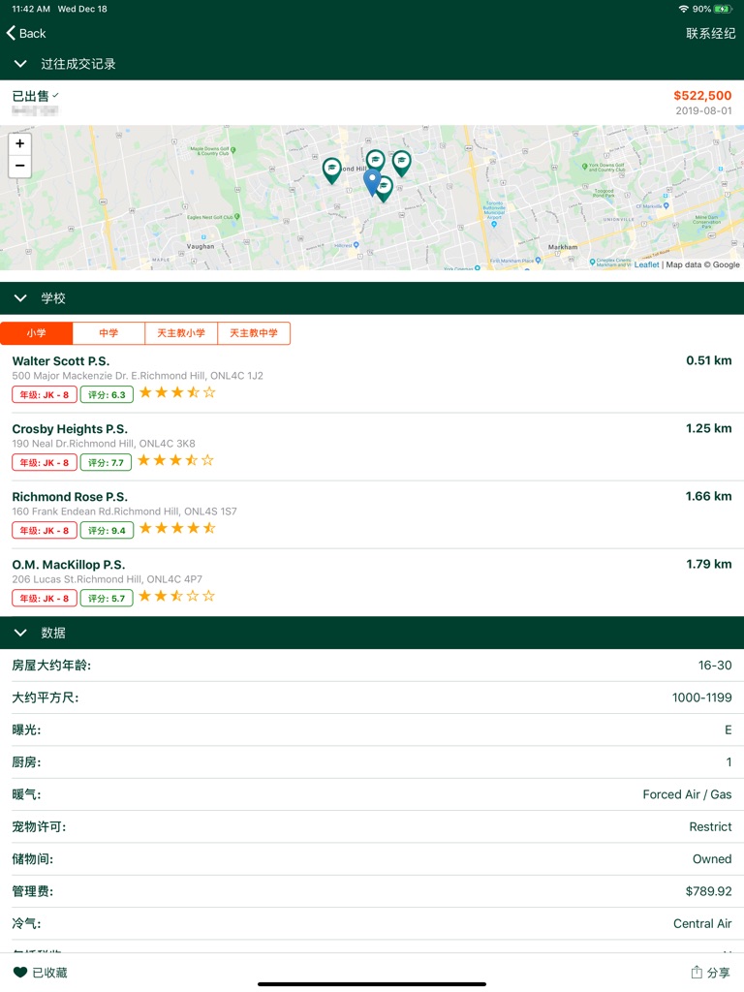Image resolution: width=744 pixels, height=992 pixels.
Task: Check the Wi-Fi status icon
Action: [683, 9]
